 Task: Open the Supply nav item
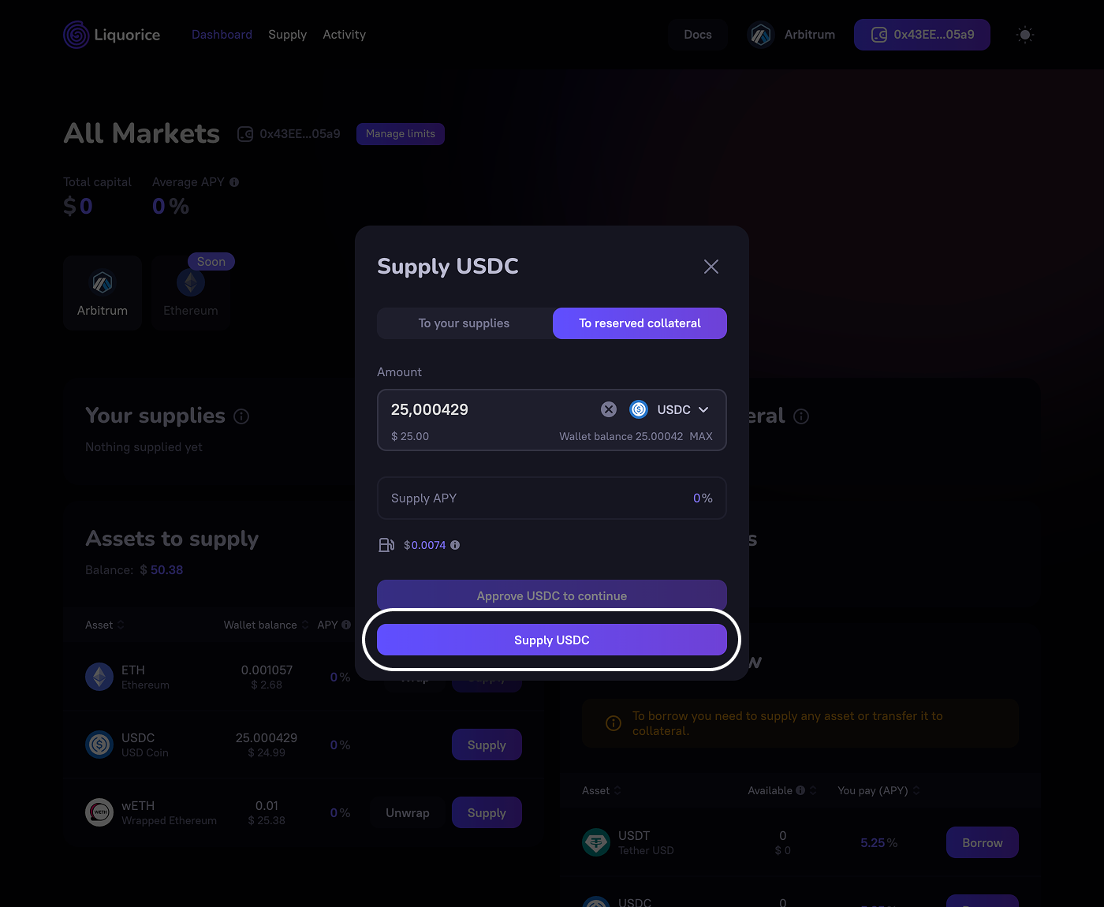[287, 35]
